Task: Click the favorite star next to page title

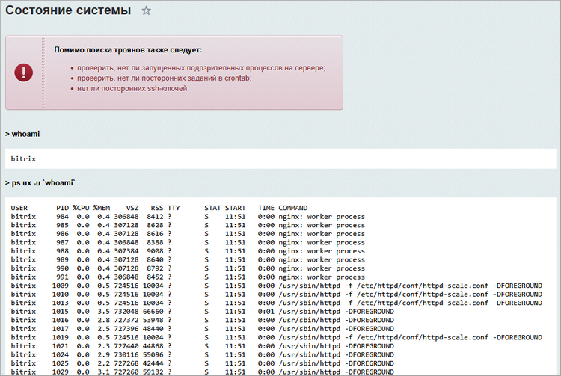Action: (x=146, y=11)
